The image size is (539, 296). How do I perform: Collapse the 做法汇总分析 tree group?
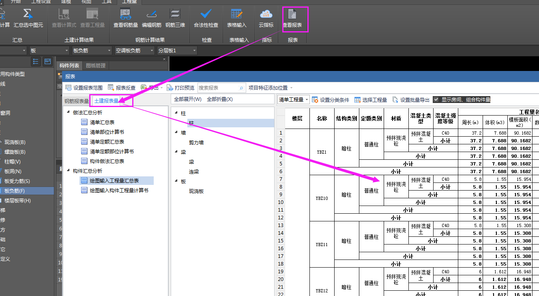pyautogui.click(x=69, y=112)
